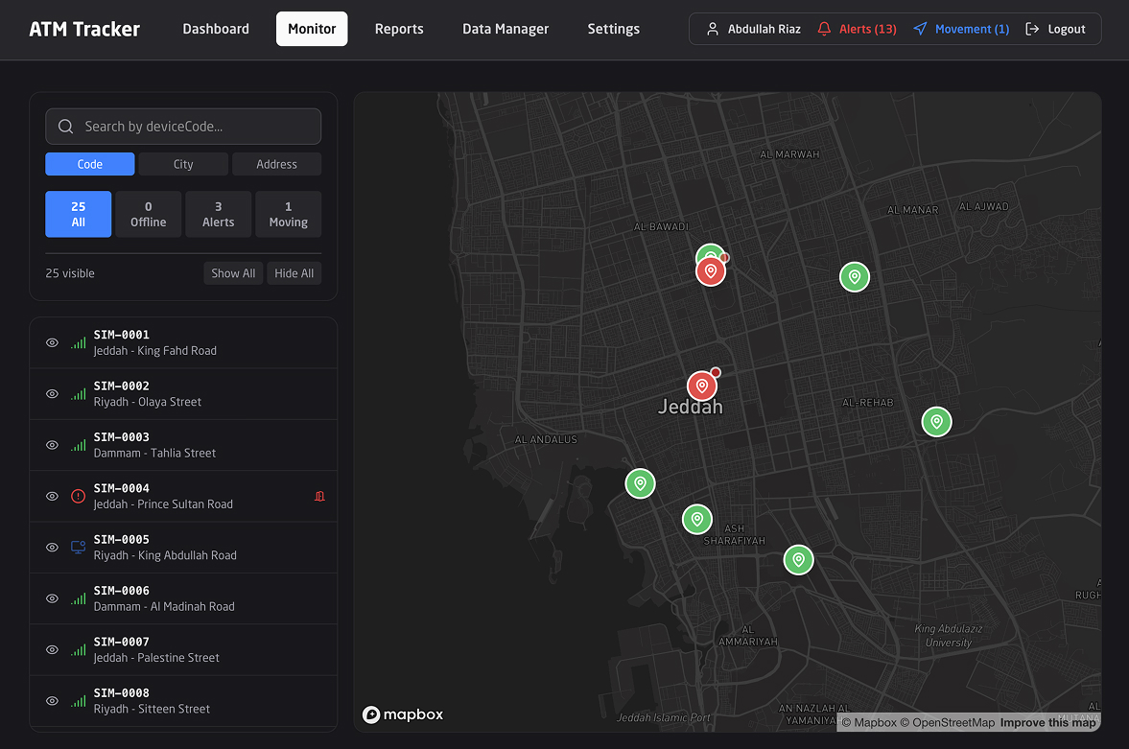The width and height of the screenshot is (1129, 749).
Task: Open the Mapbox attribution link
Action: pyautogui.click(x=869, y=722)
